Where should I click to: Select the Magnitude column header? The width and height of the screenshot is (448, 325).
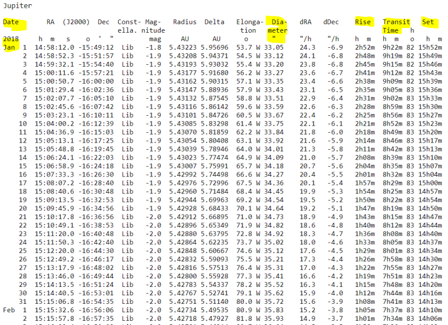click(x=153, y=26)
